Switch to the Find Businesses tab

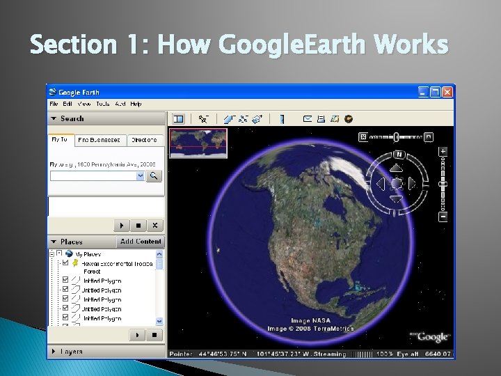(x=100, y=140)
